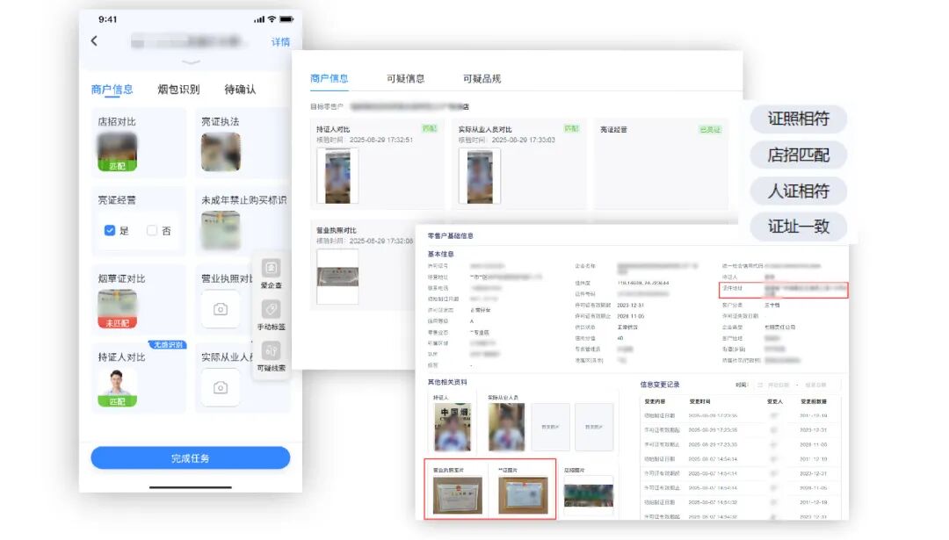The height and width of the screenshot is (540, 949).
Task: Click the 变更时间 column header
Action: 699,401
